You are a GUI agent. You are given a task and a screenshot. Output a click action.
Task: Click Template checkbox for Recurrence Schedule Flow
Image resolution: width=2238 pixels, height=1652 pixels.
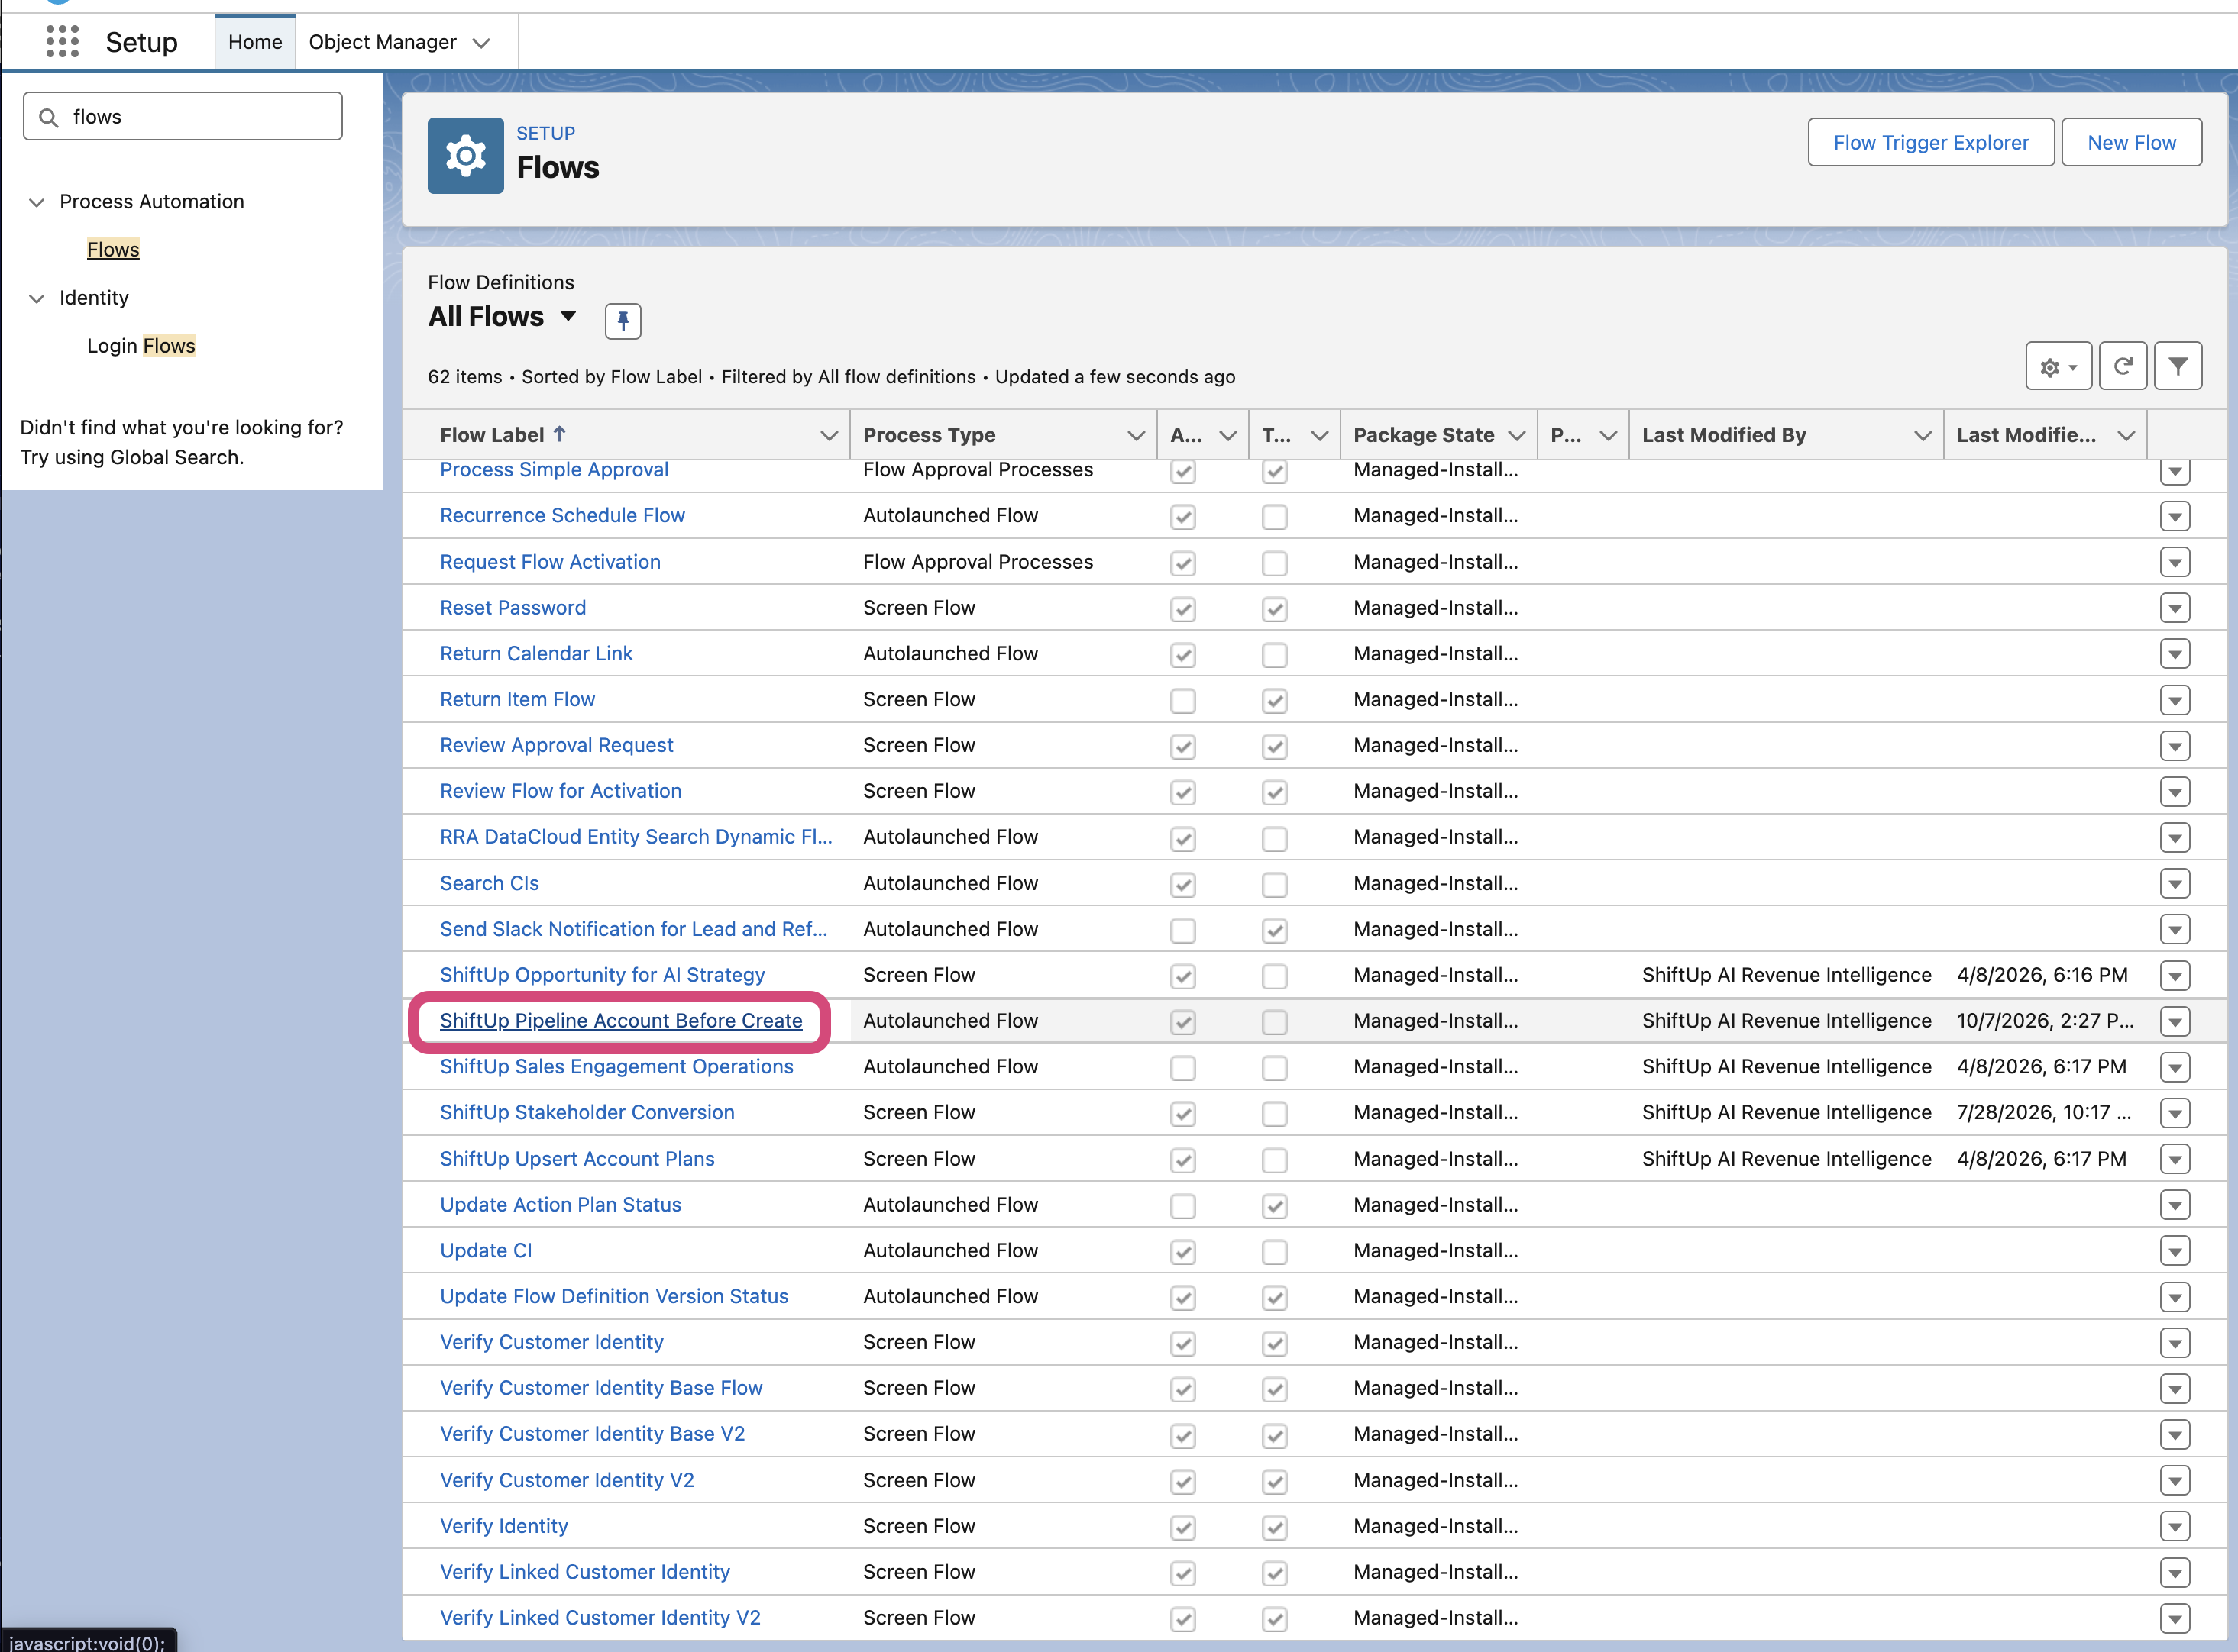[x=1273, y=517]
